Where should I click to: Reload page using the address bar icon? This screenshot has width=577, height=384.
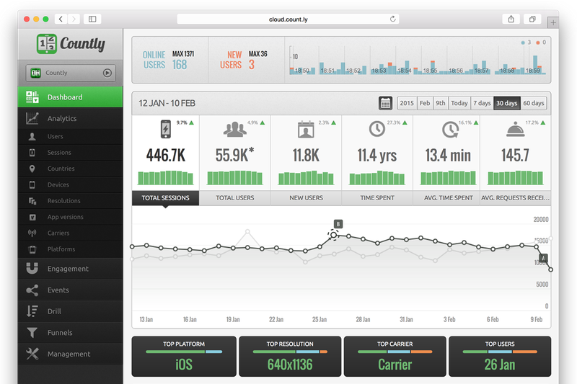click(393, 19)
